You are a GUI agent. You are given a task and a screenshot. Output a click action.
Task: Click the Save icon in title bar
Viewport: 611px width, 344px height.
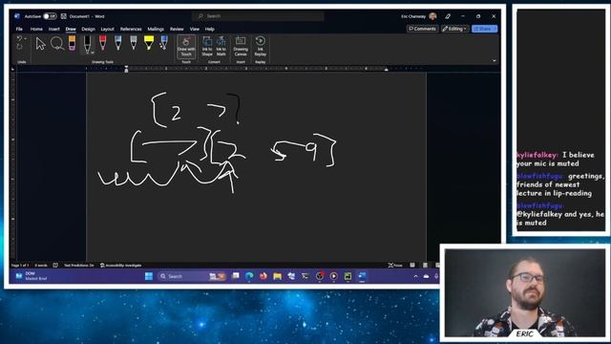64,16
